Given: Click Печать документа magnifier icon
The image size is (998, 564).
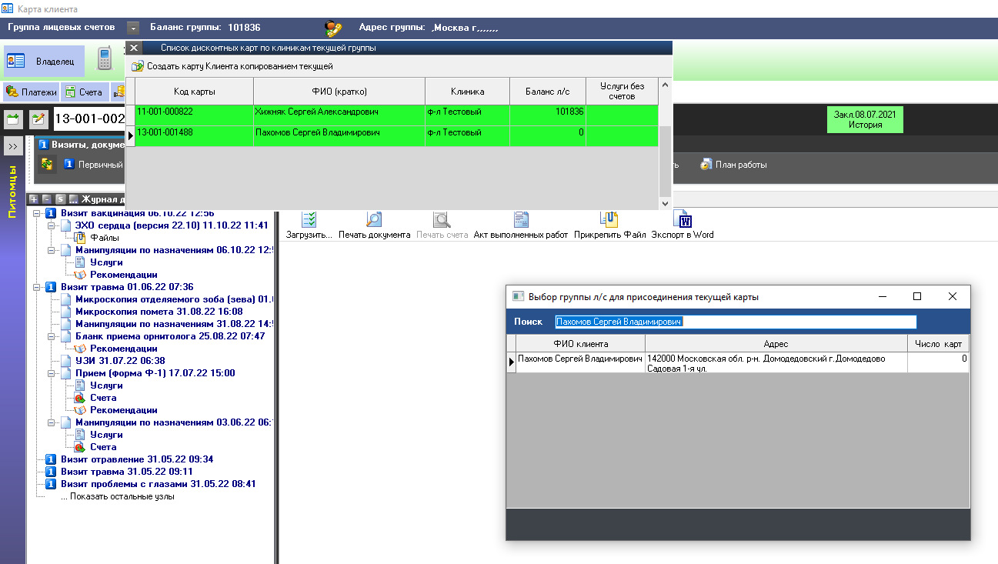Looking at the screenshot, I should 374,219.
